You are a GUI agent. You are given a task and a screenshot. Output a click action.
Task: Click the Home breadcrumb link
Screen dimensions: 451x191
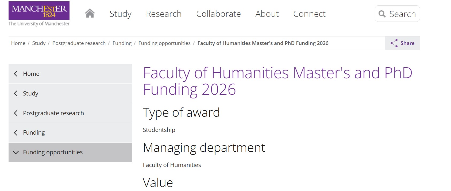click(18, 43)
